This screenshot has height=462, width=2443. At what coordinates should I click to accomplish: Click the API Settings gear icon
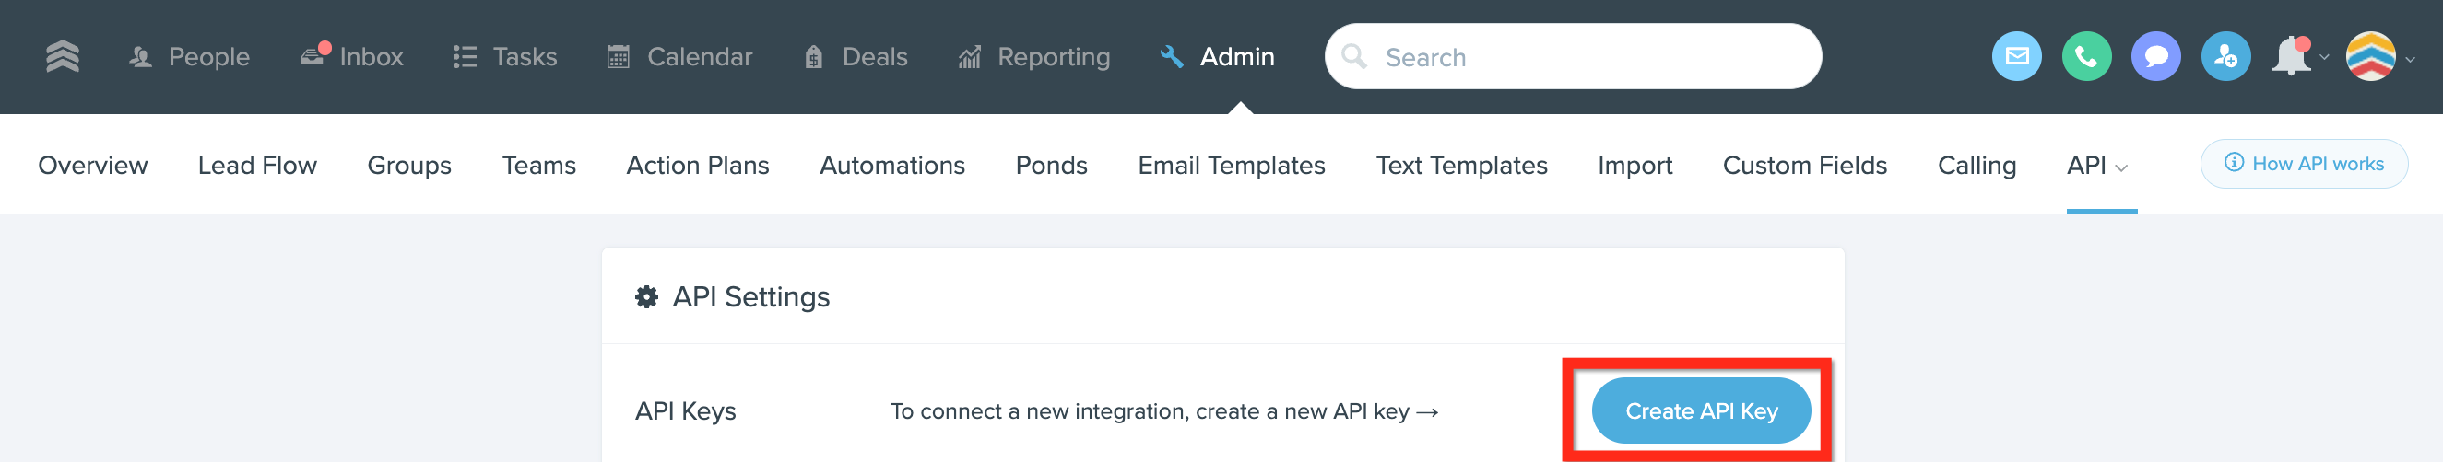coord(647,297)
